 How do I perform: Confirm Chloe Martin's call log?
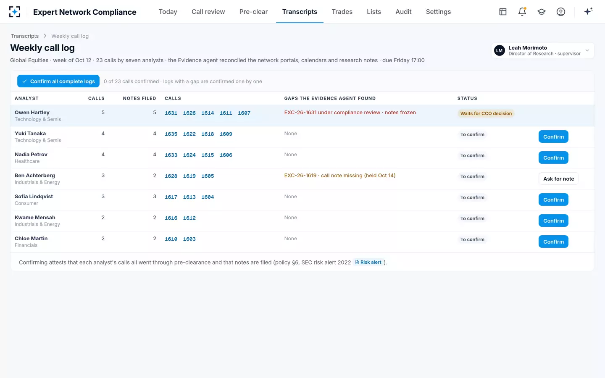[x=553, y=241]
